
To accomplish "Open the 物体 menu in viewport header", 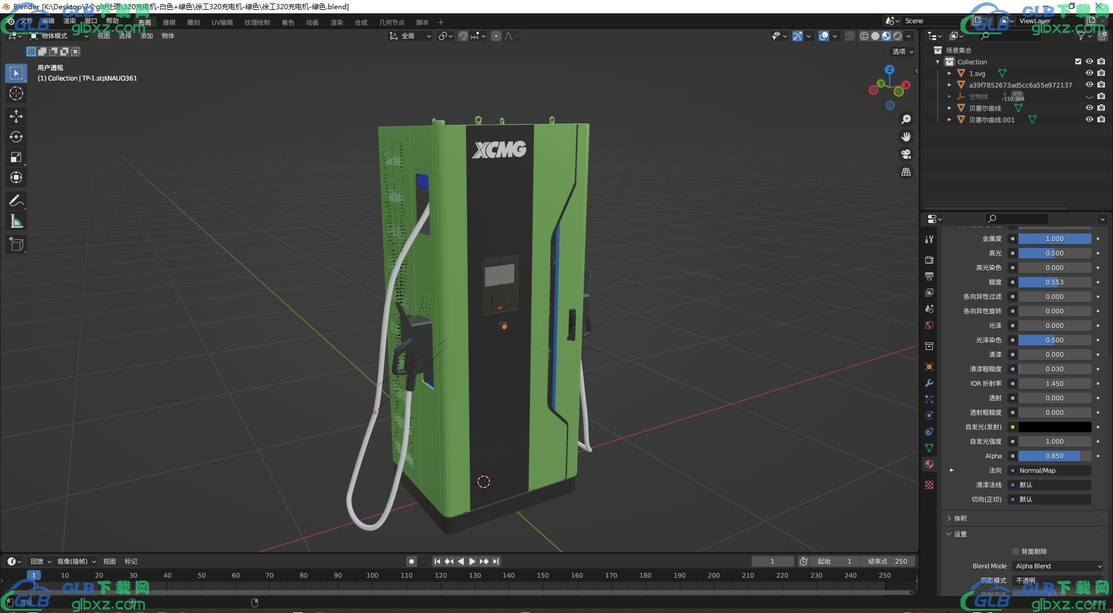I will (x=168, y=36).
